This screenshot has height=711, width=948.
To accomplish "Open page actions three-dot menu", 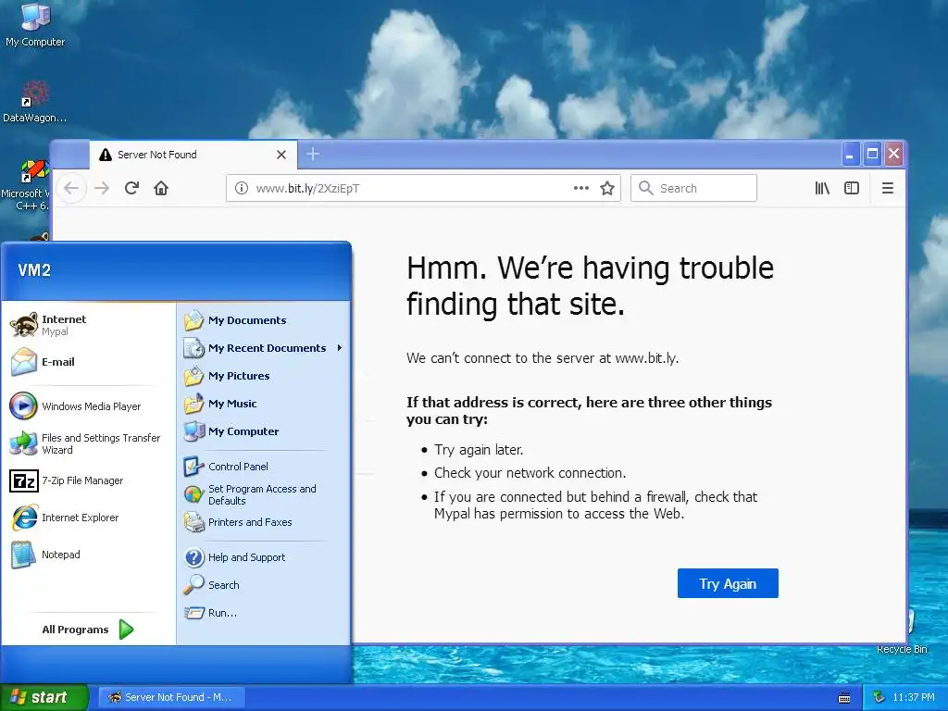I will [581, 188].
